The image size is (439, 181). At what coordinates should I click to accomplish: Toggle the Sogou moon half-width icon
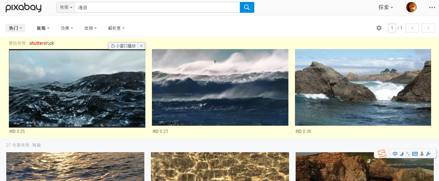(402, 154)
